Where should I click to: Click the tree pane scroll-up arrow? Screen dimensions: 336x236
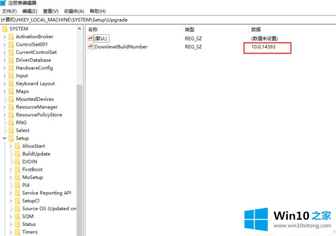coord(79,29)
